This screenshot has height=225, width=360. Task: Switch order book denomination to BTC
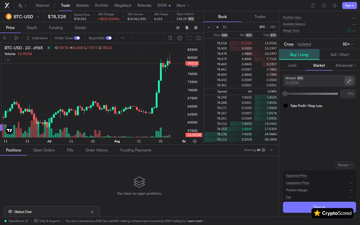262,27
